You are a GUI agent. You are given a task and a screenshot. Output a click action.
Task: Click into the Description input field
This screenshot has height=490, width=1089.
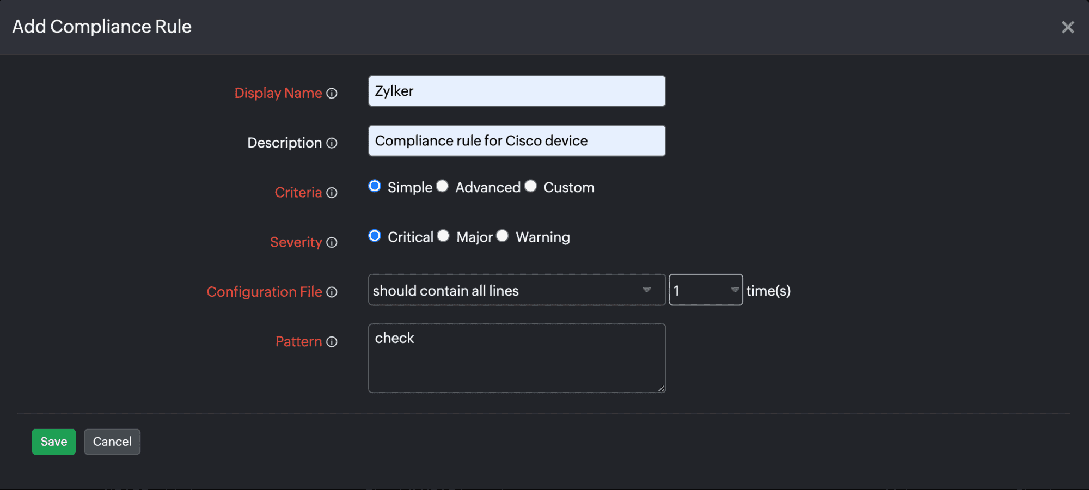coord(516,141)
